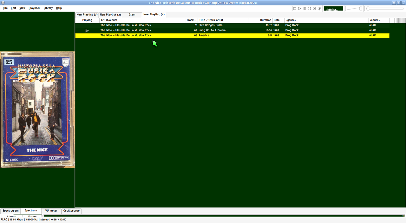Image resolution: width=406 pixels, height=223 pixels.
Task: Sort by Duration column header
Action: (x=260, y=20)
